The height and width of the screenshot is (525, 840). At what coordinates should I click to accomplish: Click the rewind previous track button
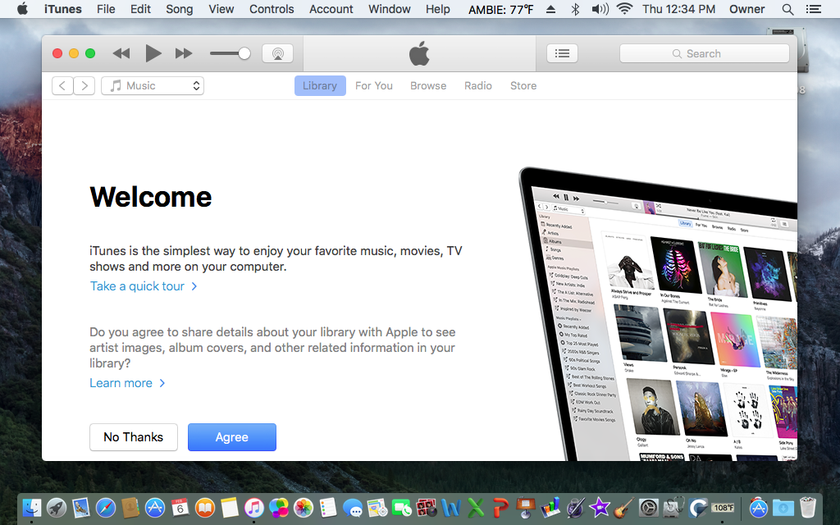(x=121, y=53)
